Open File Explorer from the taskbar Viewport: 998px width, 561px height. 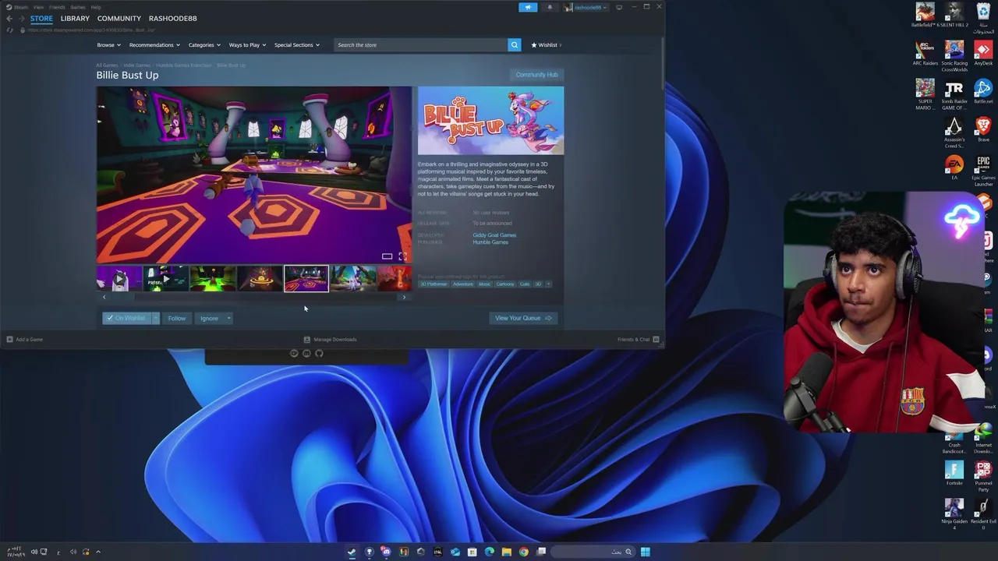point(507,552)
